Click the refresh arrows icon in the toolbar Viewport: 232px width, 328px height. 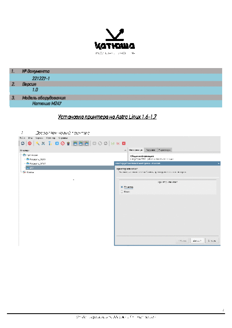23,143
